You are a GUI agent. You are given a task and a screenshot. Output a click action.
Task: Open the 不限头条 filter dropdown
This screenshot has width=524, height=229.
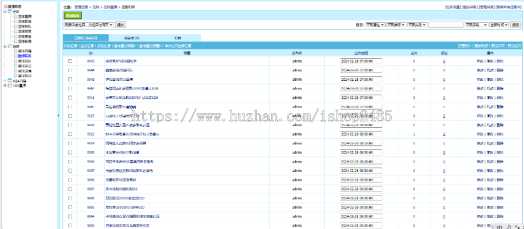(x=417, y=25)
